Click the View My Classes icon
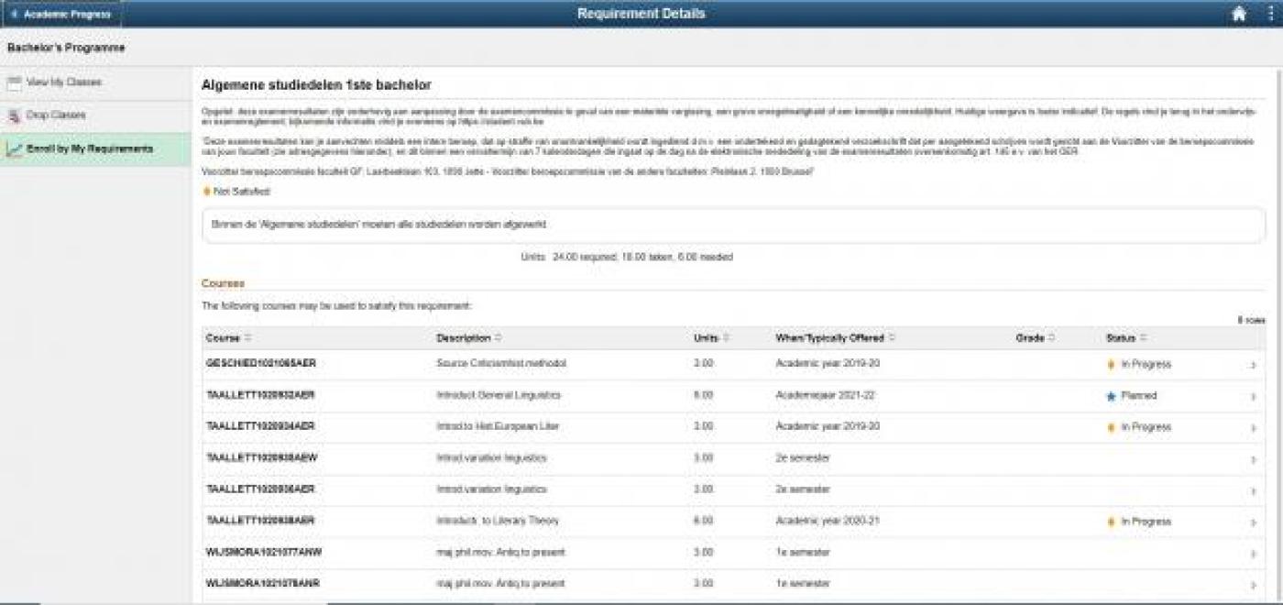This screenshot has height=605, width=1283. click(x=14, y=82)
